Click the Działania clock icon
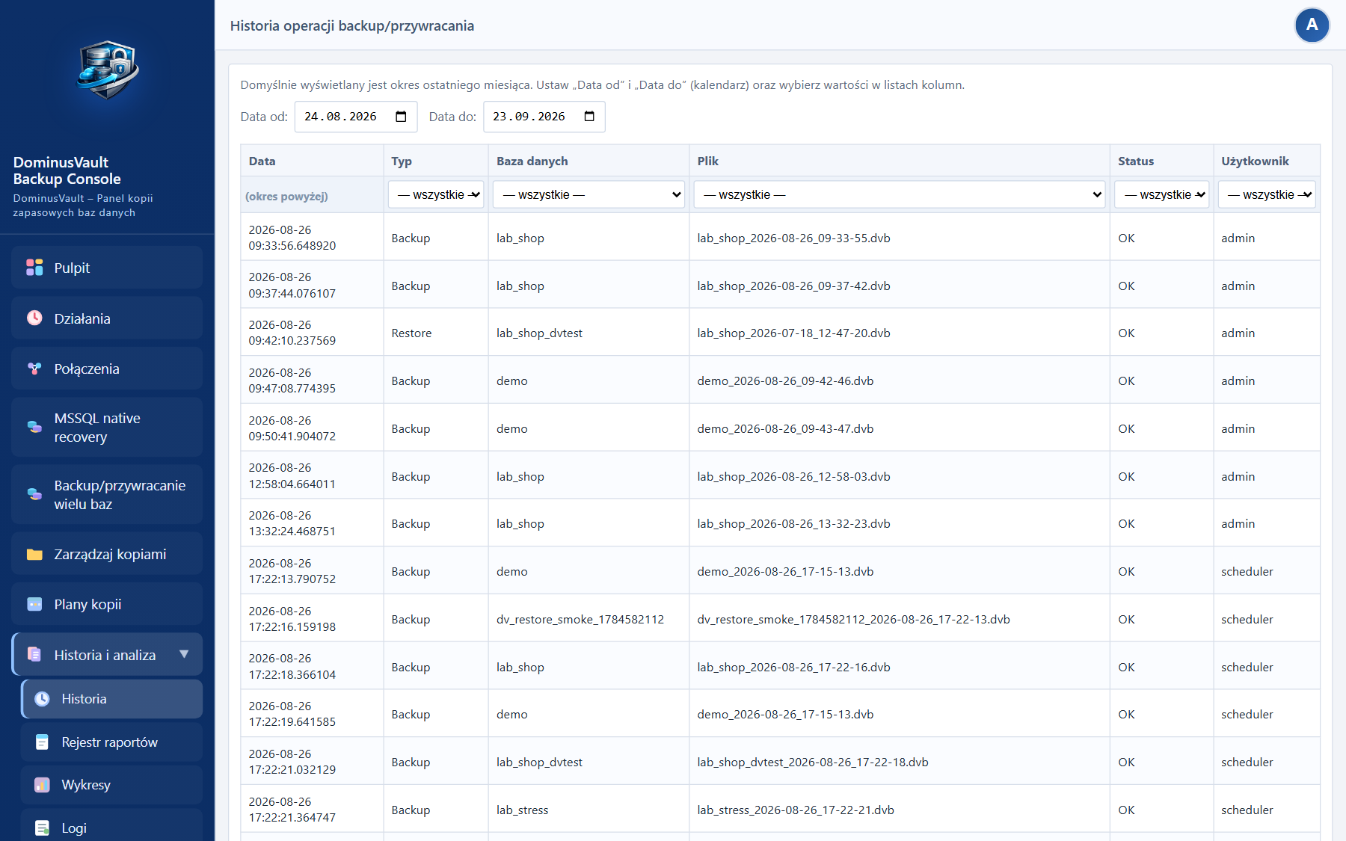Viewport: 1346px width, 841px height. coord(34,318)
